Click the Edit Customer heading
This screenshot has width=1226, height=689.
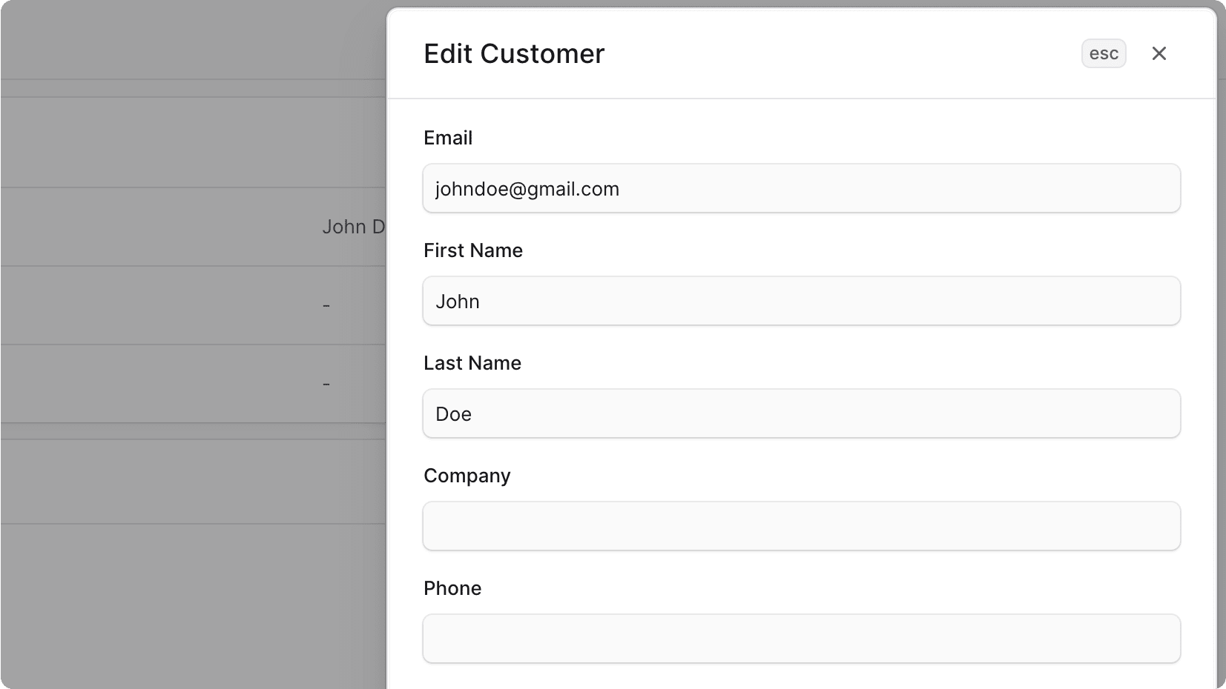pos(514,53)
